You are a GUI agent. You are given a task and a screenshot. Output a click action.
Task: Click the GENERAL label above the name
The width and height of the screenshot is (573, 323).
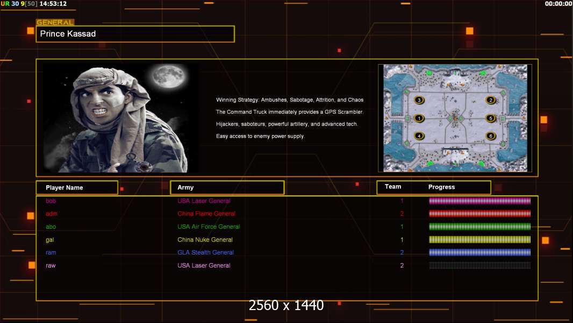coord(55,22)
